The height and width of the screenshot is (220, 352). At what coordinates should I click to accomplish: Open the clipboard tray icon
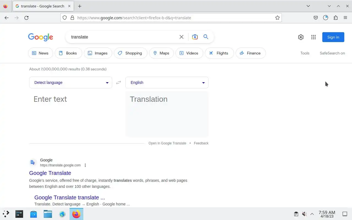(x=296, y=214)
